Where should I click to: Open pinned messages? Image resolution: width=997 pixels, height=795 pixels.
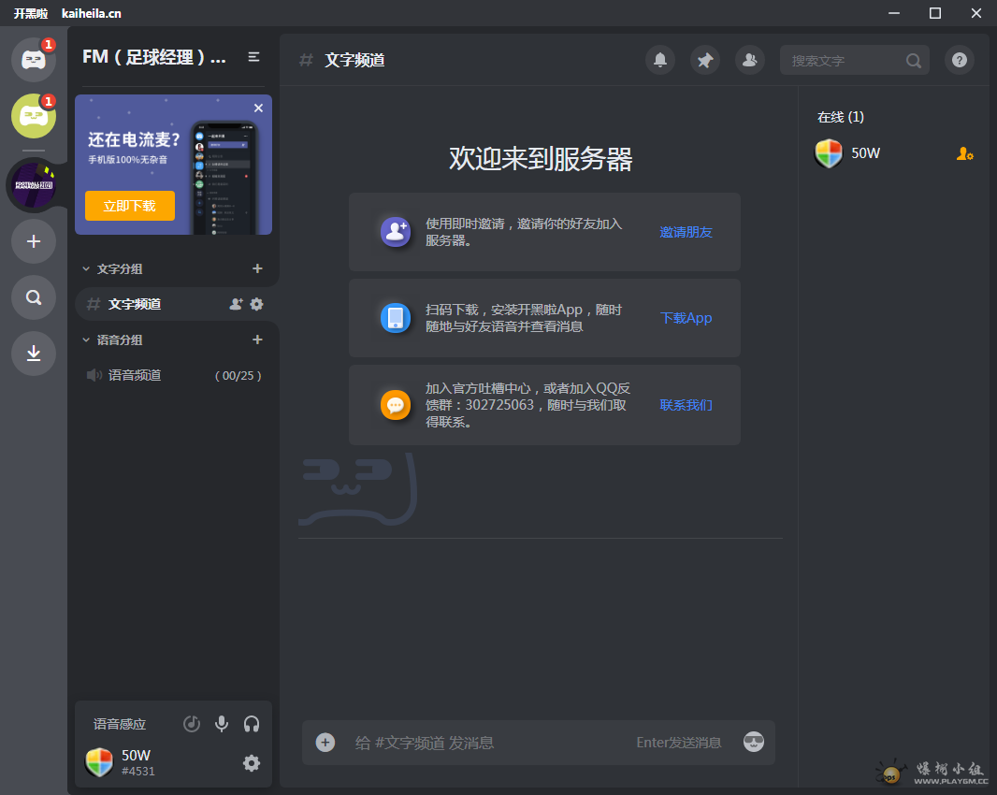coord(705,60)
